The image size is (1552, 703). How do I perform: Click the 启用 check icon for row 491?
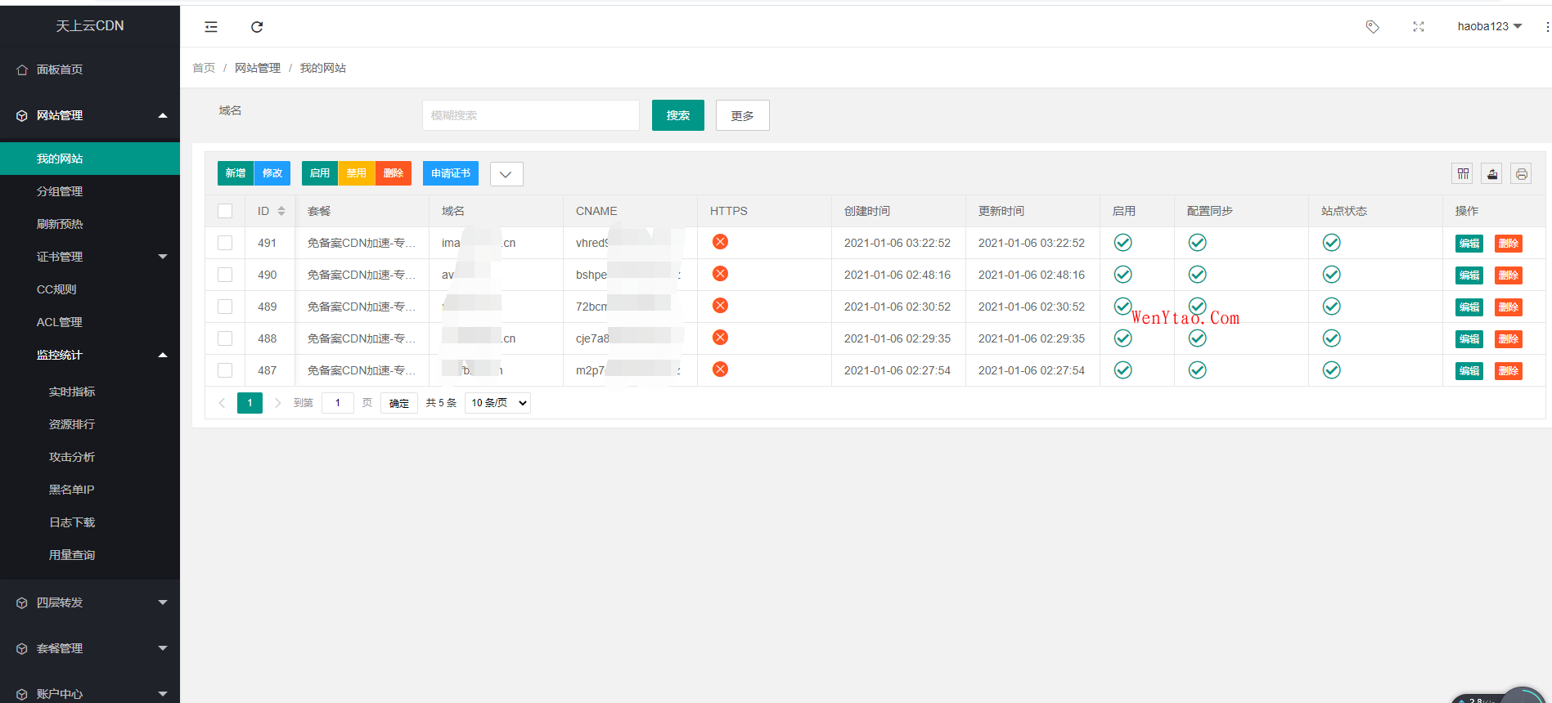coord(1123,243)
